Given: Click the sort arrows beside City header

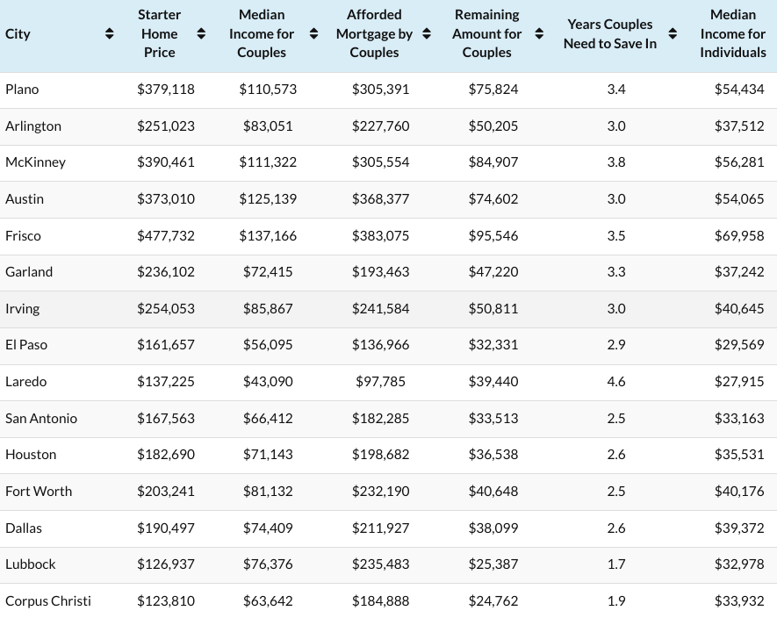Looking at the screenshot, I should (x=110, y=34).
